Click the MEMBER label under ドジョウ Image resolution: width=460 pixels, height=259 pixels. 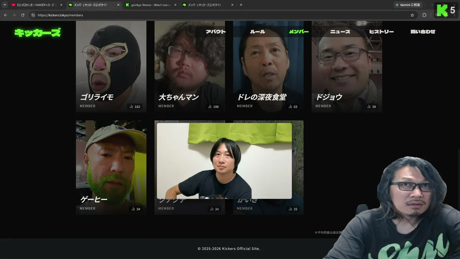click(x=323, y=106)
